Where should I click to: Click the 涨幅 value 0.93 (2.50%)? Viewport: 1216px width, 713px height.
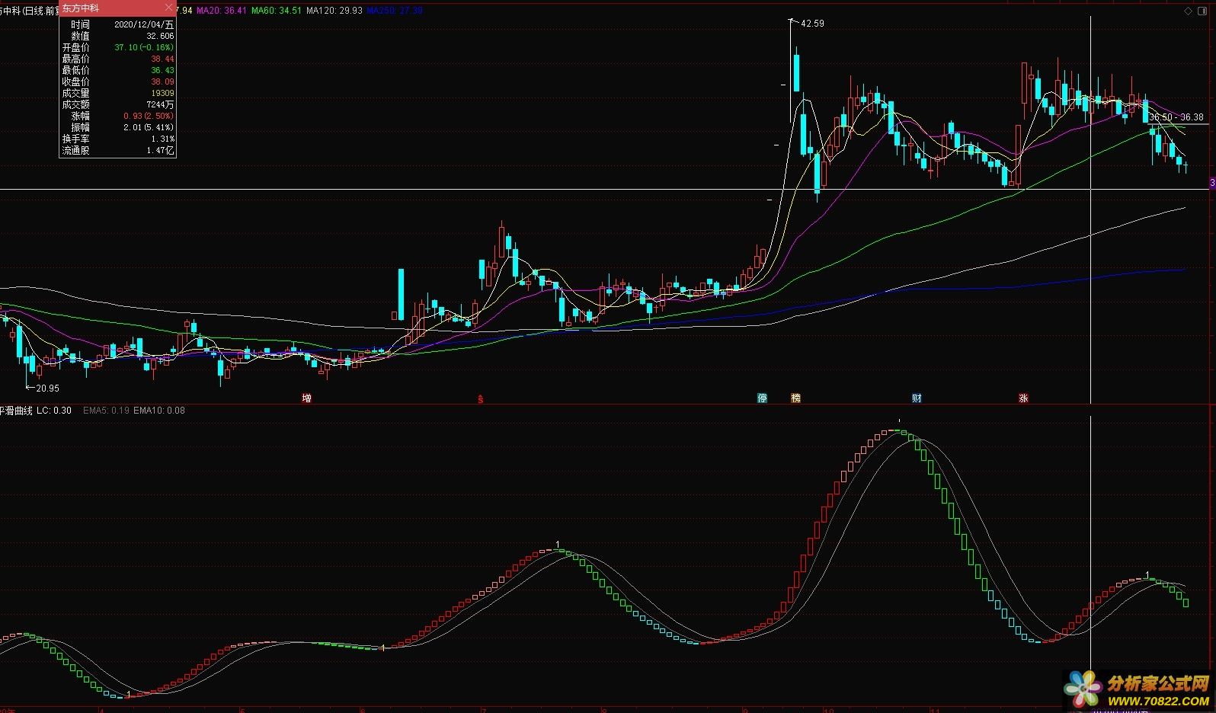pos(149,116)
